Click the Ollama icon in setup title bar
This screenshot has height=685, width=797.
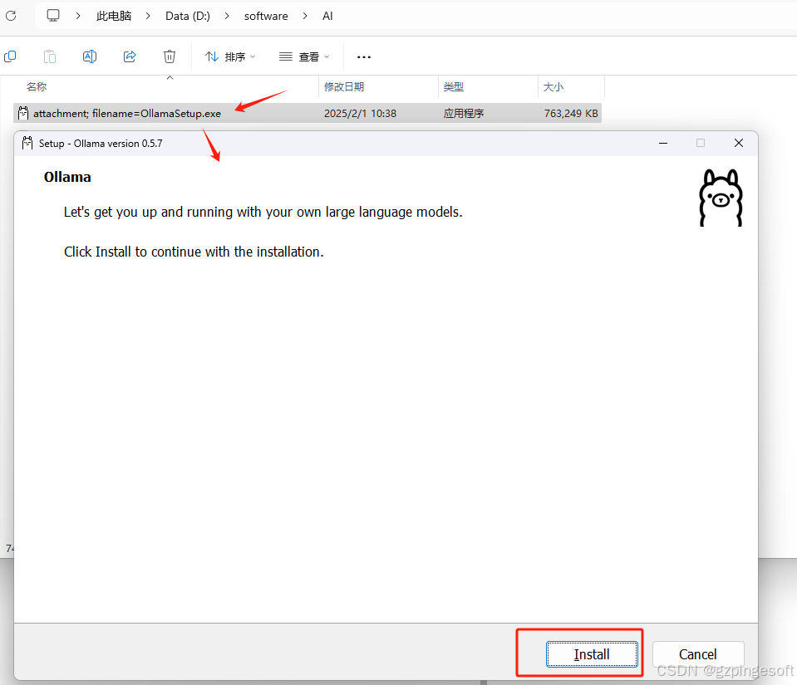(x=27, y=143)
